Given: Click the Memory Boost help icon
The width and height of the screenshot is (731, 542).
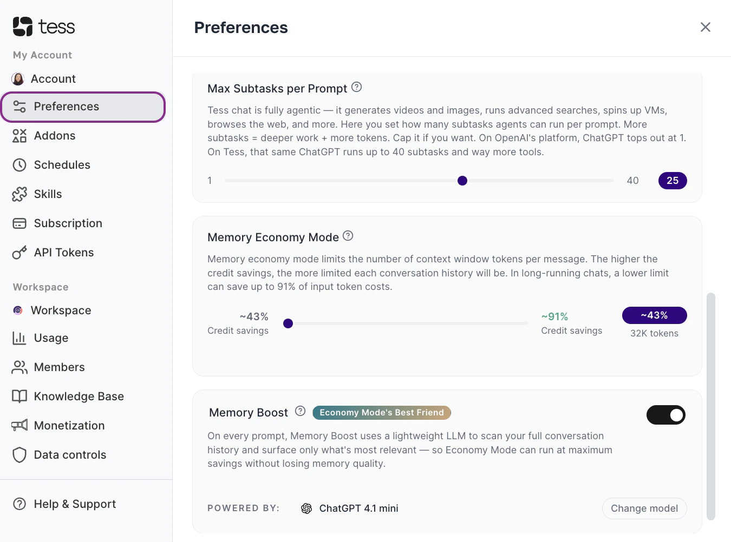Looking at the screenshot, I should (301, 411).
